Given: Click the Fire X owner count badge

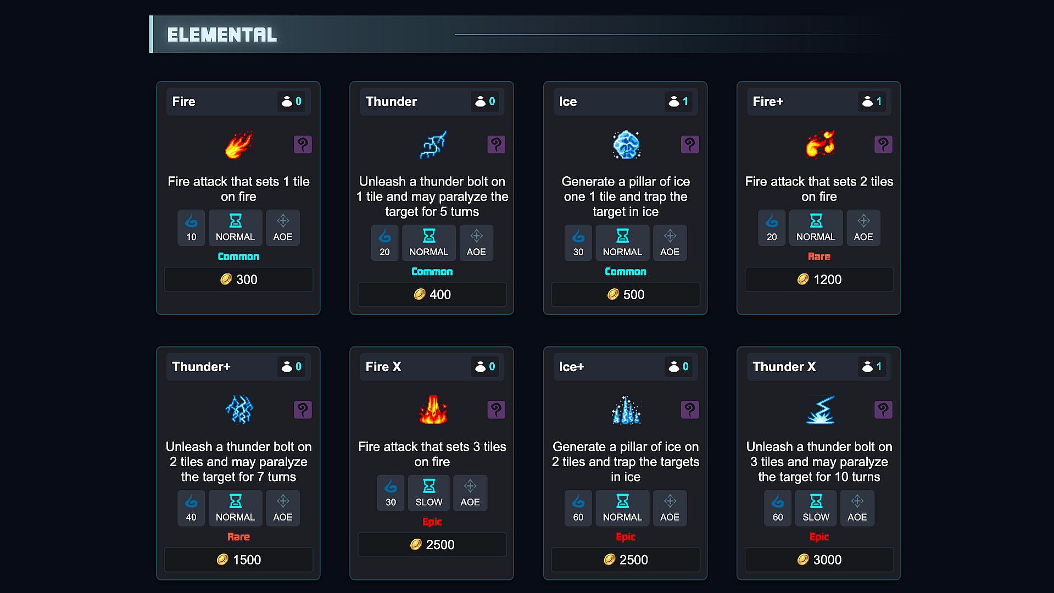Looking at the screenshot, I should point(484,367).
